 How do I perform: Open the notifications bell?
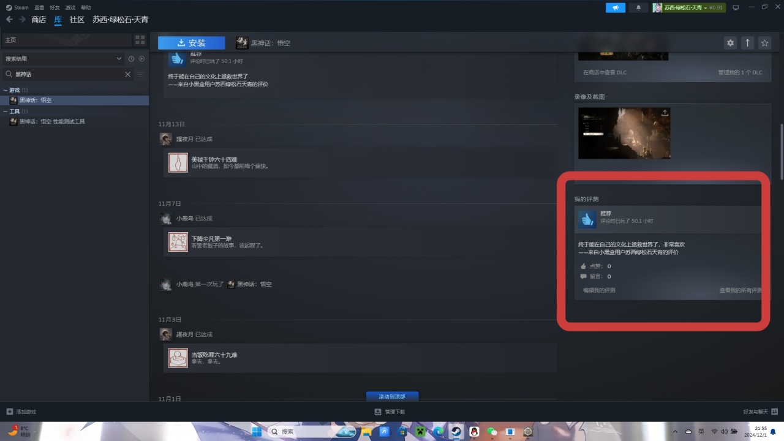point(638,7)
